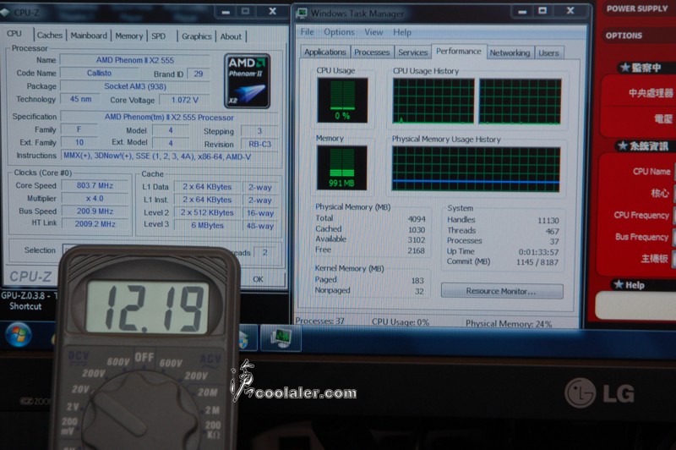Switch to the Networking tab
Viewport: 676px width, 450px height.
pyautogui.click(x=510, y=52)
